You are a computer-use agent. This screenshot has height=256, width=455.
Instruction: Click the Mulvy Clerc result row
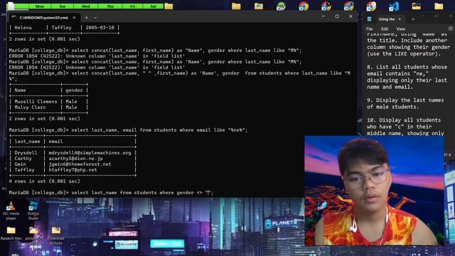pos(48,107)
